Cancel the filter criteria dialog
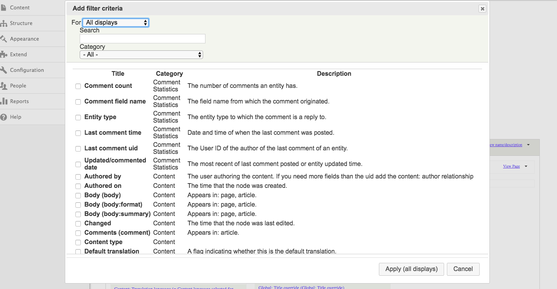Image resolution: width=557 pixels, height=289 pixels. point(463,269)
